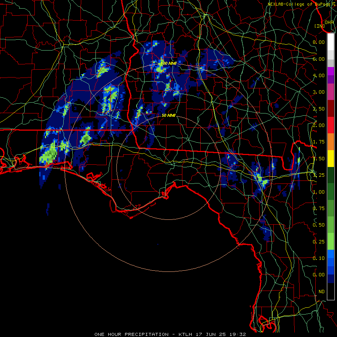Click the pink legend swatch near 3.00
The height and width of the screenshot is (337, 337).
pos(331,92)
